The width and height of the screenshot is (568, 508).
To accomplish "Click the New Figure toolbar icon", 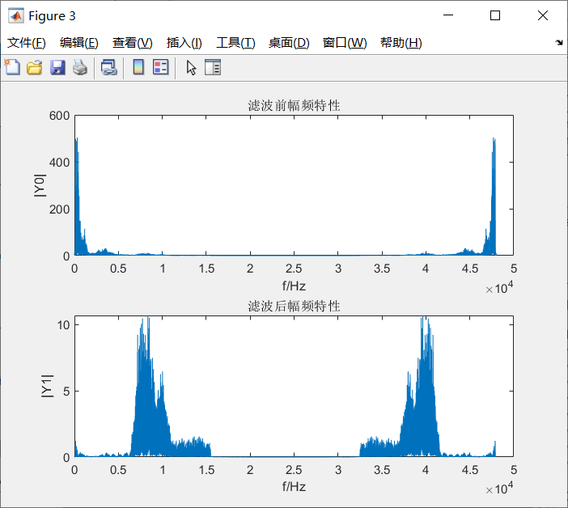I will [x=12, y=67].
